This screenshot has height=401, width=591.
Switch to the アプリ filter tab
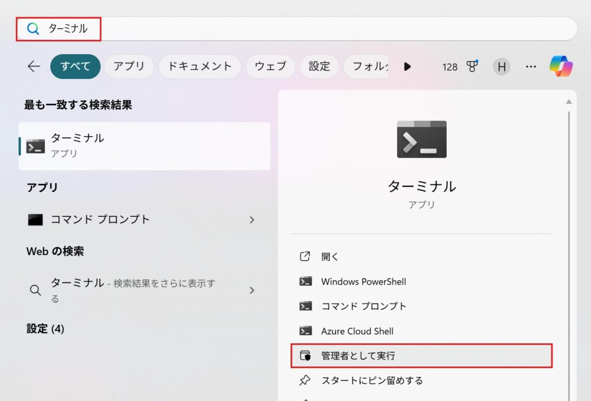129,67
